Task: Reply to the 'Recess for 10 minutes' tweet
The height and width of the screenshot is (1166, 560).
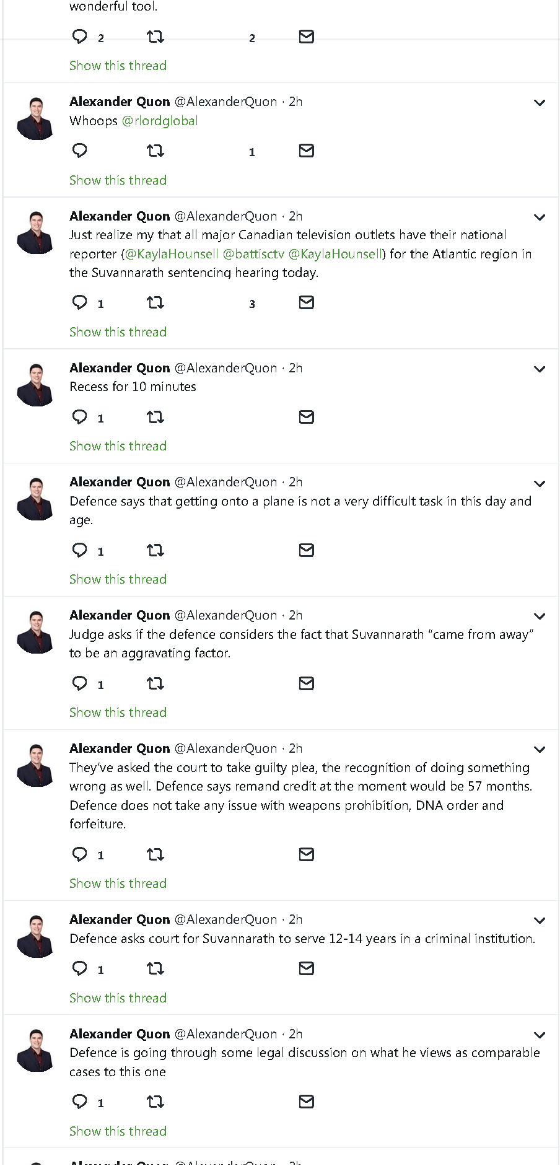Action: 80,417
